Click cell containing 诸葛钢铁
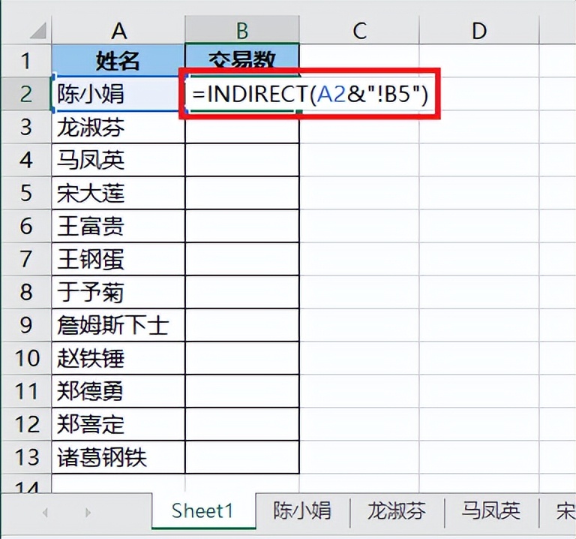 (118, 457)
